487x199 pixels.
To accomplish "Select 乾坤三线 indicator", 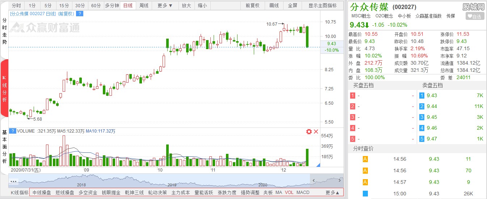I will click(x=134, y=192).
